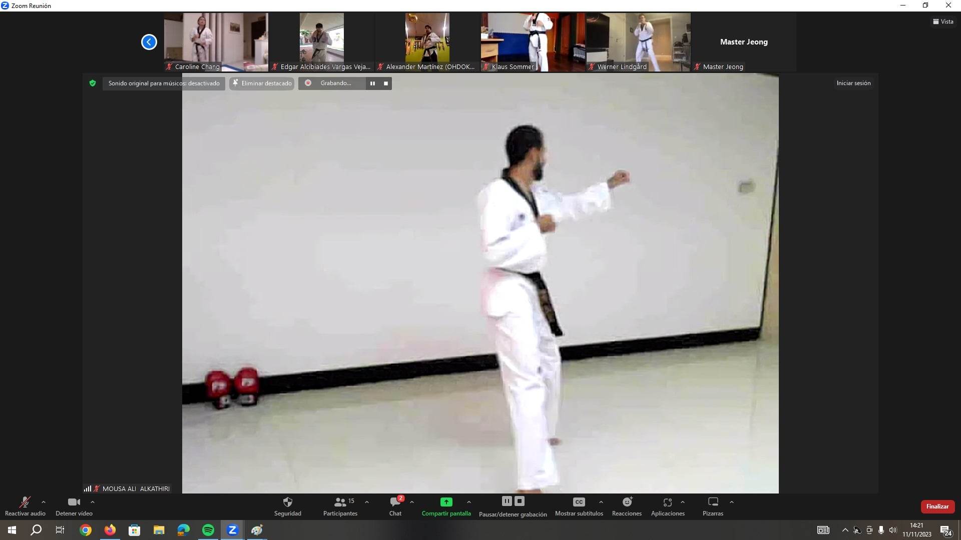Screen dimensions: 961x540
Task: Turn on Mostrar subtítulos captions
Action: (579, 506)
